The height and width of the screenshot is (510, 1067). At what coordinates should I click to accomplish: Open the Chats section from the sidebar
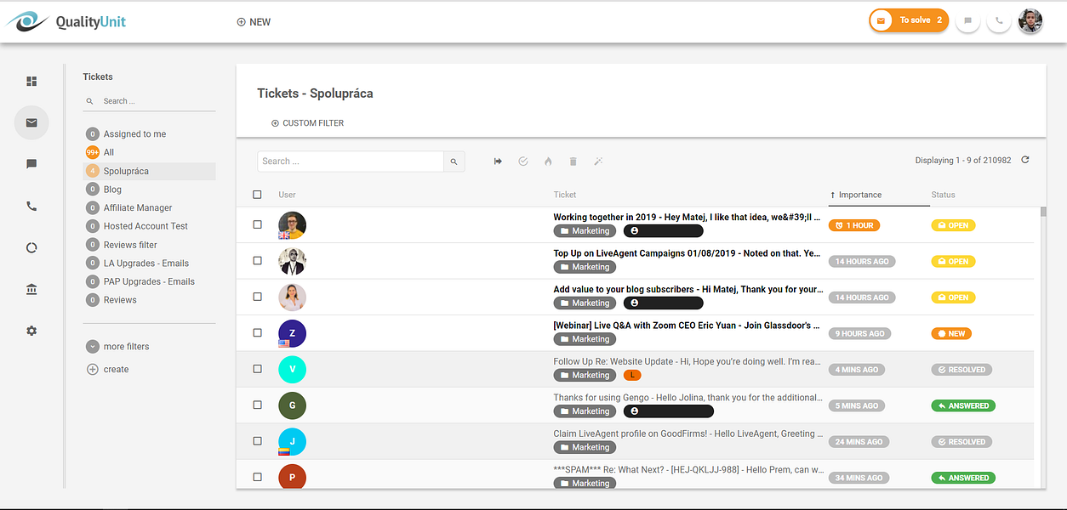coord(31,164)
